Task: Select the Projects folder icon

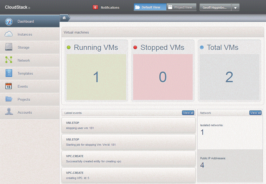Action: [x=9, y=99]
